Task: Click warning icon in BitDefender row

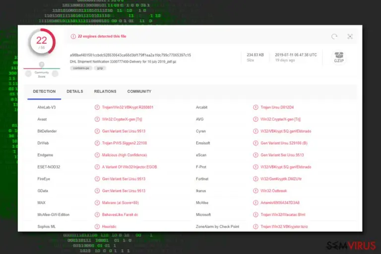Action: pos(97,131)
